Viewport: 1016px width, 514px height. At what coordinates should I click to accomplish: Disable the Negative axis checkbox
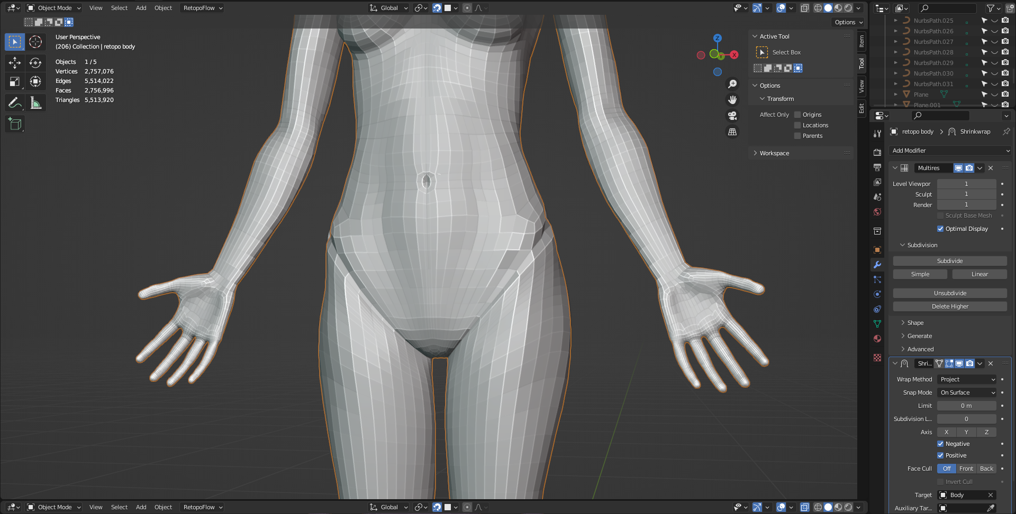click(940, 444)
